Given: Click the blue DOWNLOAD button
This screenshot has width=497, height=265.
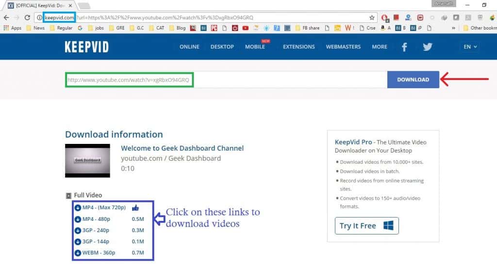Looking at the screenshot, I should click(413, 79).
